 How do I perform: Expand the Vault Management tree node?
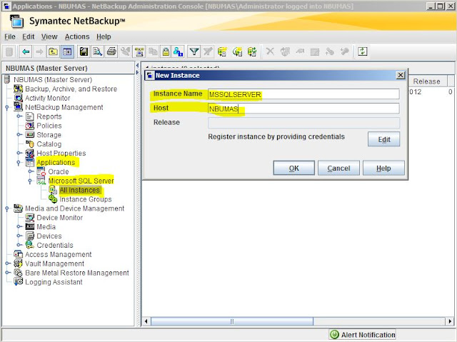tap(8, 263)
